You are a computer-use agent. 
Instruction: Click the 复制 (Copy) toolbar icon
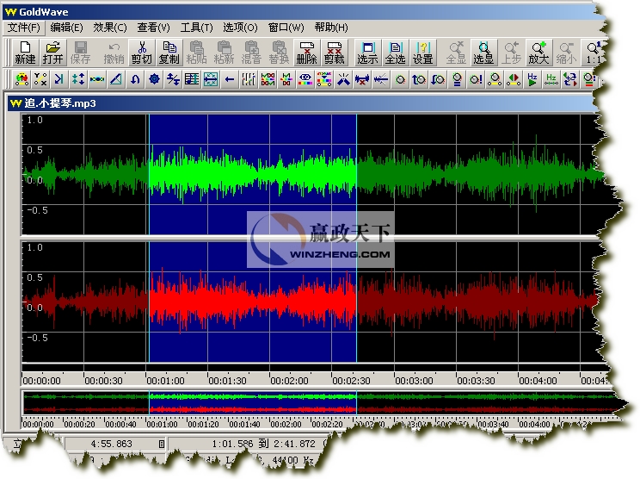coord(169,53)
